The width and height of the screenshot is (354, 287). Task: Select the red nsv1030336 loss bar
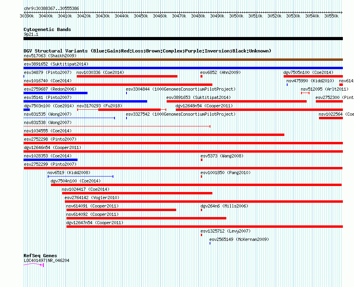127,76
